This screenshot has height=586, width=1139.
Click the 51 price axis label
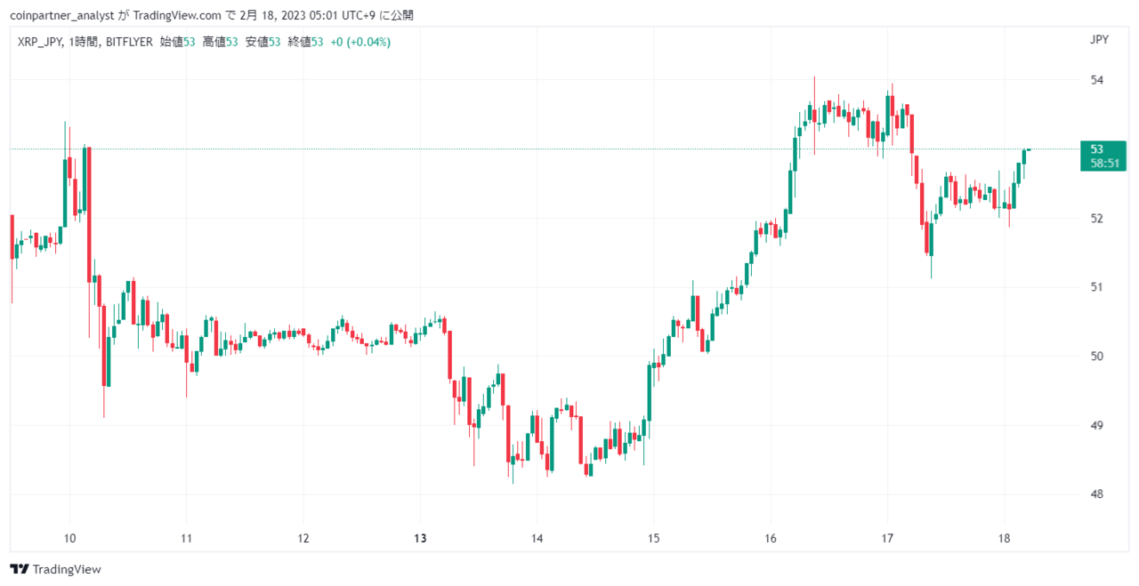click(x=1096, y=287)
